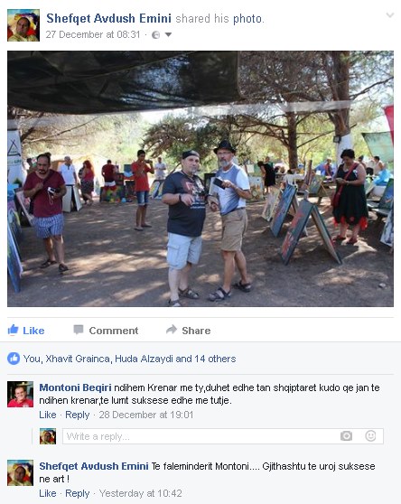Screen dimensions: 401x504
Task: Open Montoni Beqiri's avatar thumbnail
Action: point(20,395)
